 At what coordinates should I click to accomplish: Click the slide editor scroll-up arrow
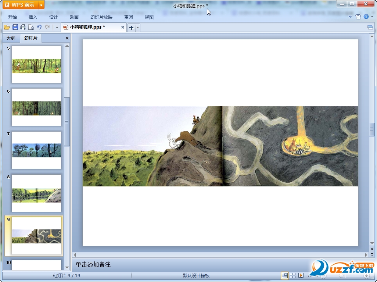coord(372,36)
